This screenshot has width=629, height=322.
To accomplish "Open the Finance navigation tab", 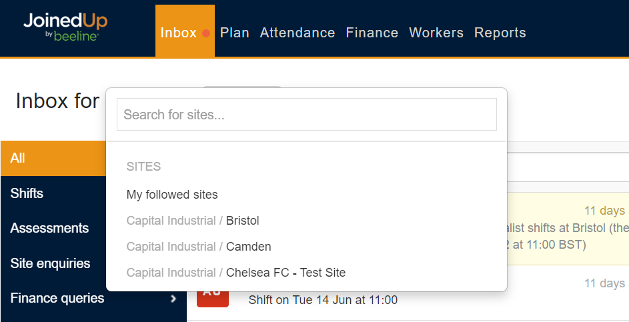I will (x=372, y=33).
